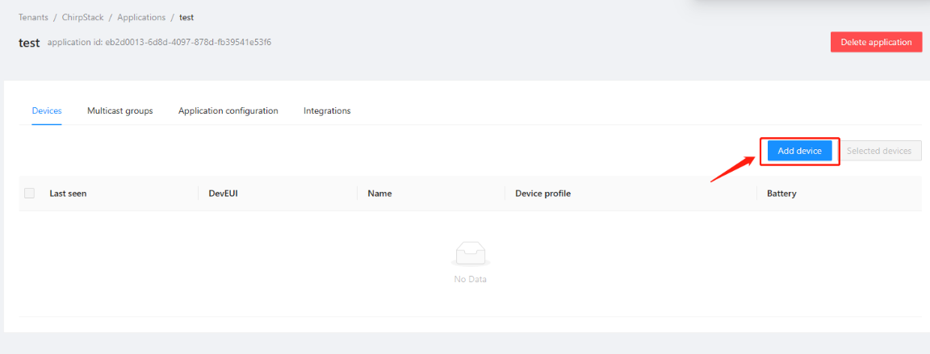
Task: Click the empty inbox No Data icon
Action: [470, 254]
